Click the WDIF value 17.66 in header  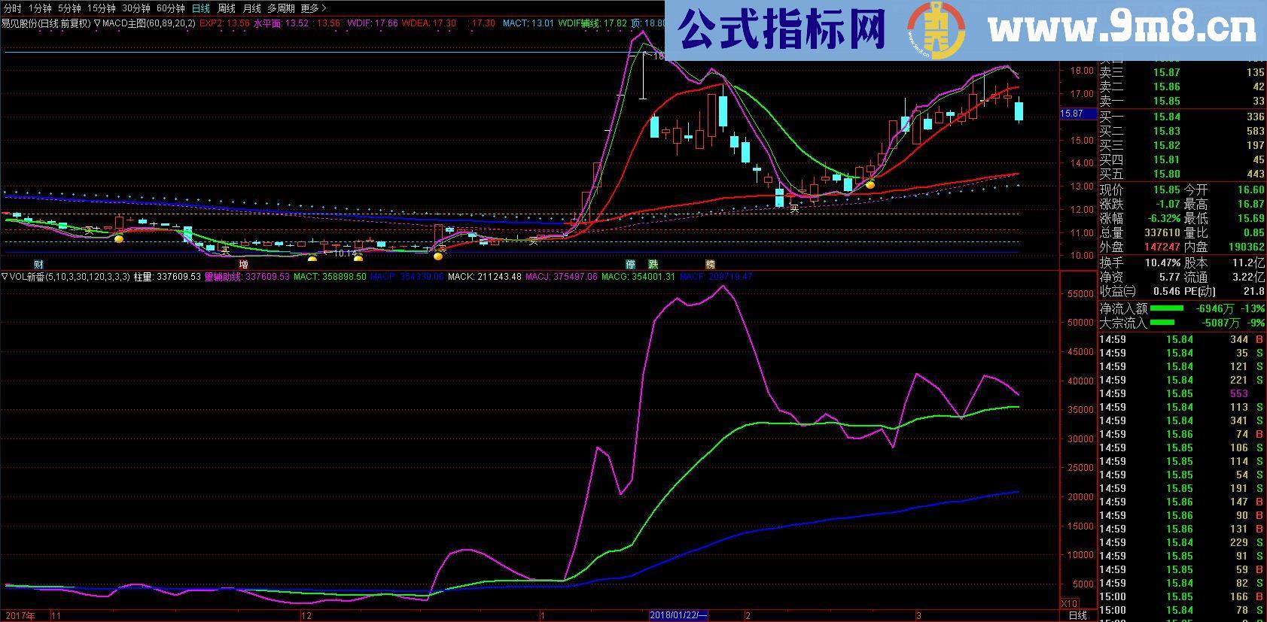pos(385,23)
